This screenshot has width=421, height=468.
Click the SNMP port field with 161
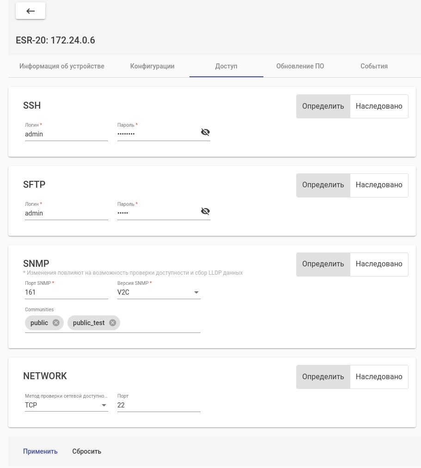pyautogui.click(x=66, y=292)
